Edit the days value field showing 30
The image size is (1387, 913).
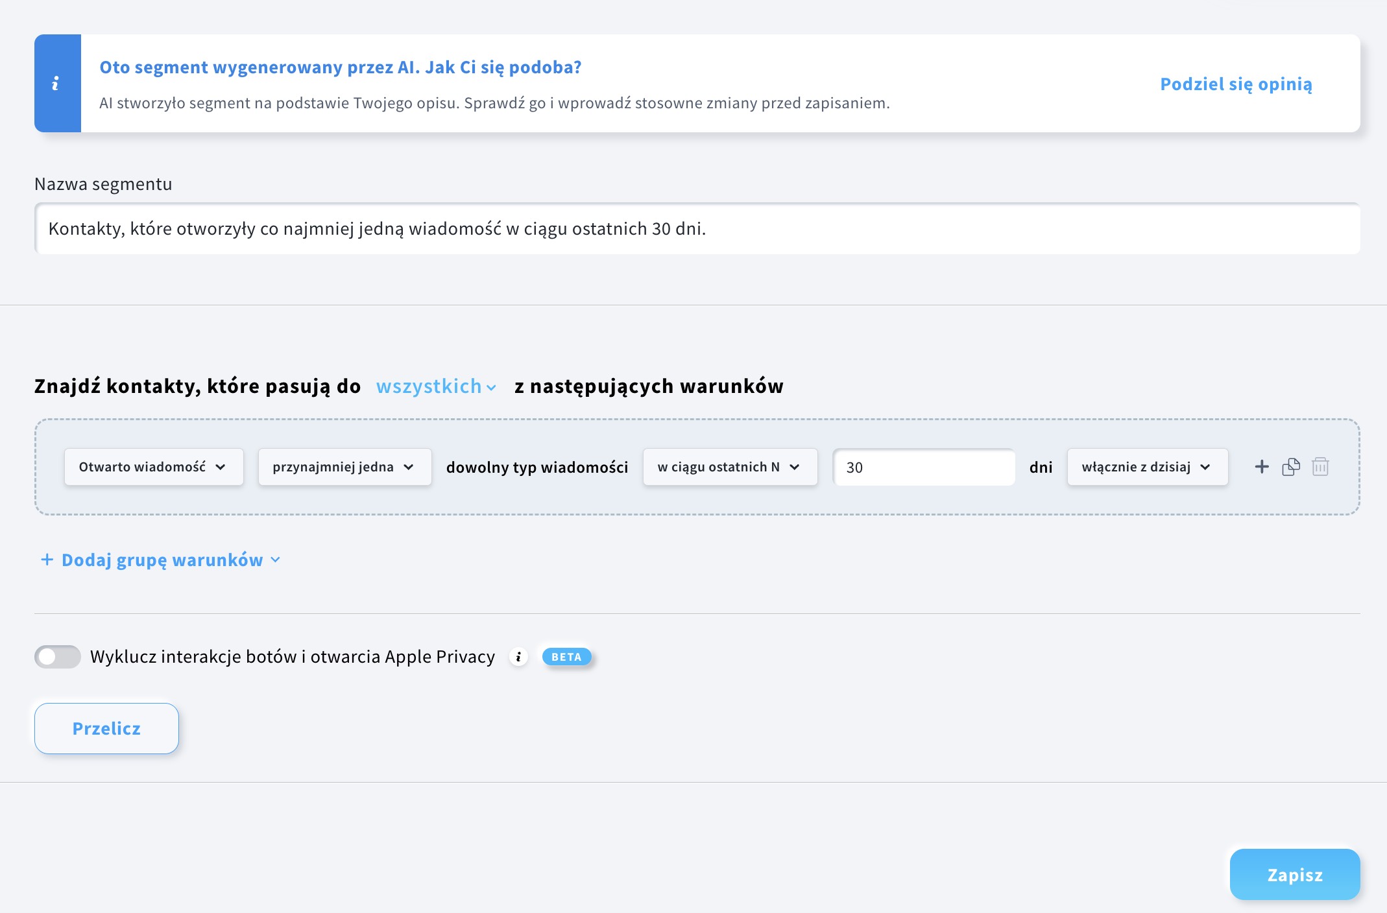tap(923, 467)
